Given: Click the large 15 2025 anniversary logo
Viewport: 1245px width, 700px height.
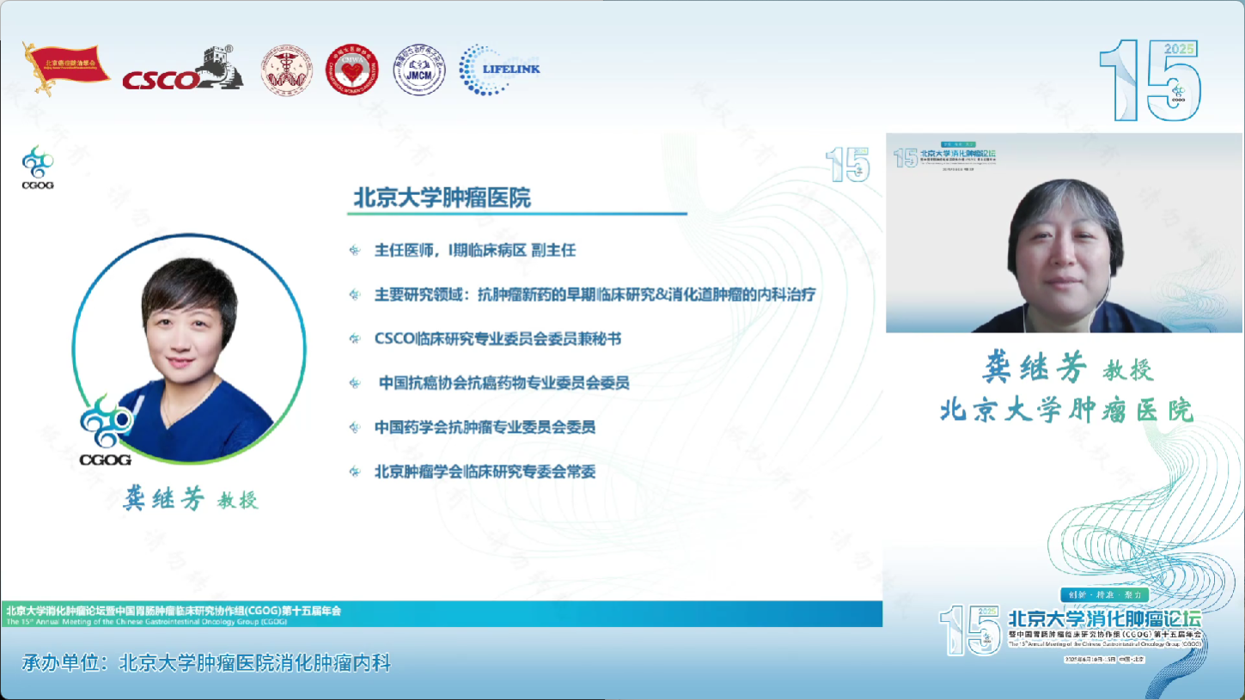Looking at the screenshot, I should tap(1150, 80).
